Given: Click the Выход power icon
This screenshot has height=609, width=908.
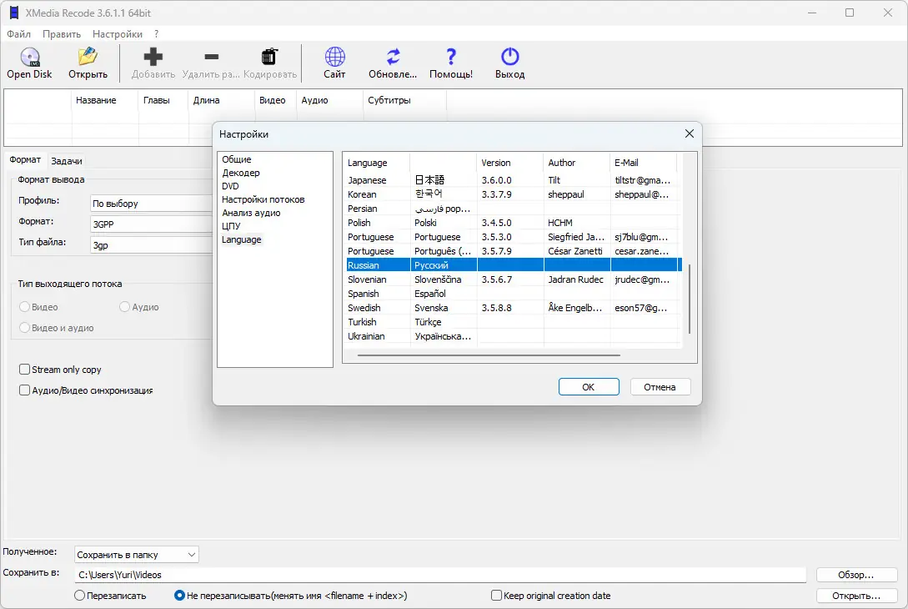Looking at the screenshot, I should coord(509,57).
